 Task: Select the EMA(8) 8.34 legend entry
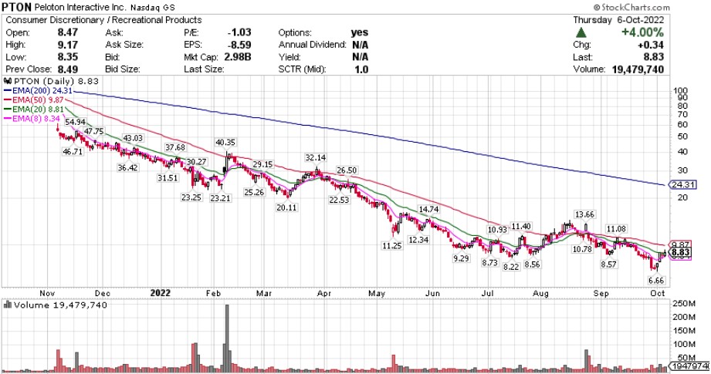coord(32,119)
